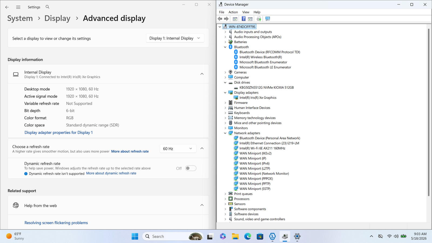This screenshot has height=243, width=432.
Task: Open the View menu in Device Manager
Action: 246,12
